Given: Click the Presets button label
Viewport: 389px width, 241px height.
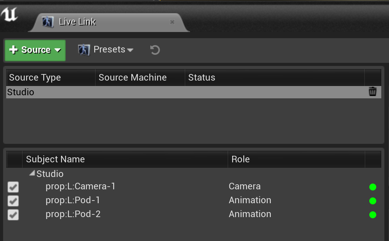Looking at the screenshot, I should coord(109,49).
